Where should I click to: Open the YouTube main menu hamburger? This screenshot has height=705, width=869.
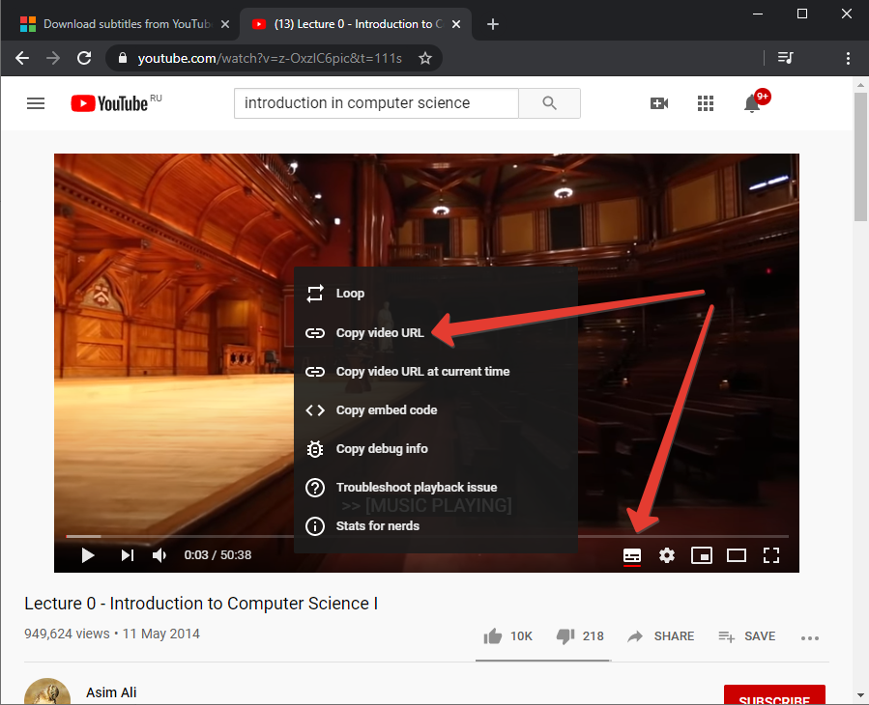point(36,103)
